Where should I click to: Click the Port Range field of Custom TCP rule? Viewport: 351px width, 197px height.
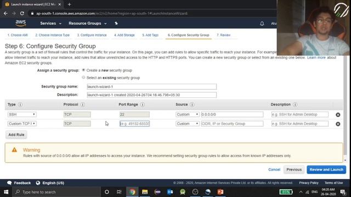(x=134, y=124)
